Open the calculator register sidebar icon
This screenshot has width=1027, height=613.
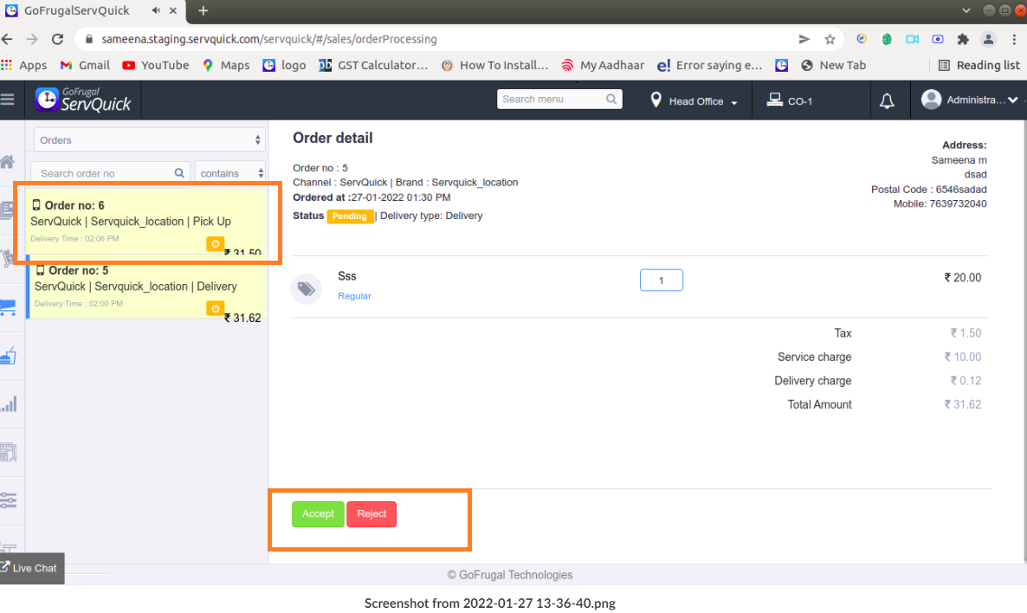(x=8, y=452)
